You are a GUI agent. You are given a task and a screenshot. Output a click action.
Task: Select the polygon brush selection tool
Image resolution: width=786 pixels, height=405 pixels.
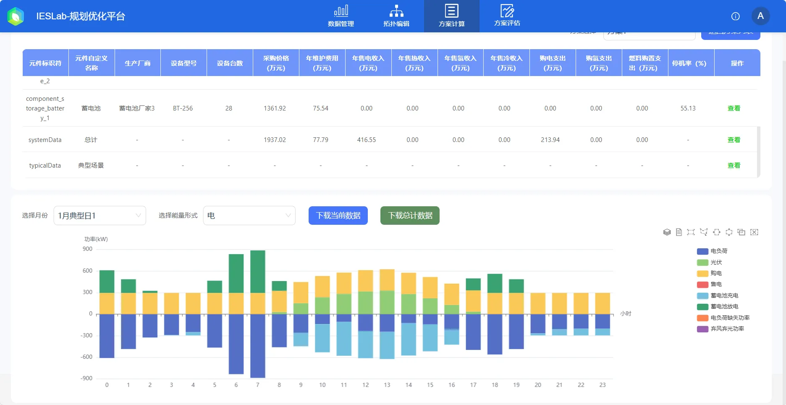pos(704,232)
